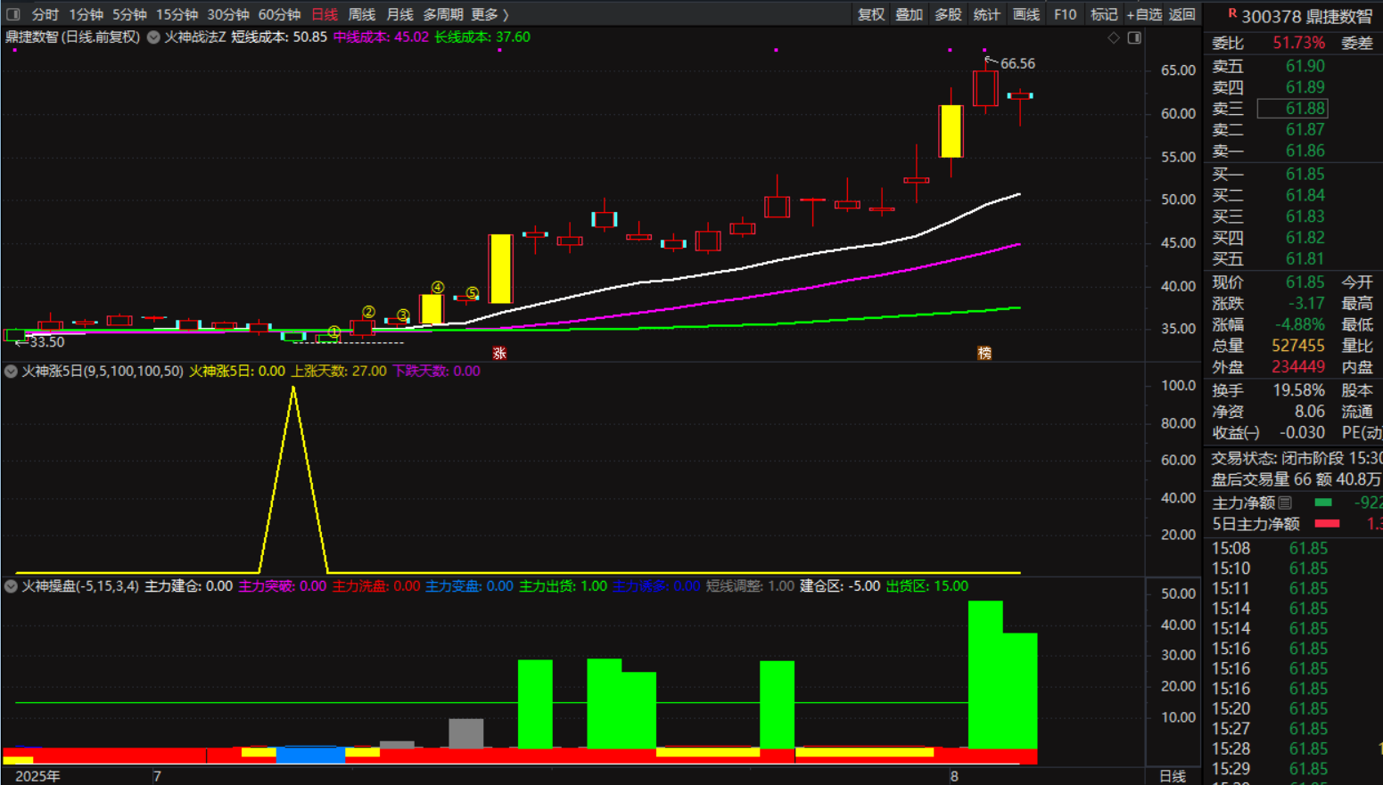
Task: Expand the 更多 period options
Action: 489,14
